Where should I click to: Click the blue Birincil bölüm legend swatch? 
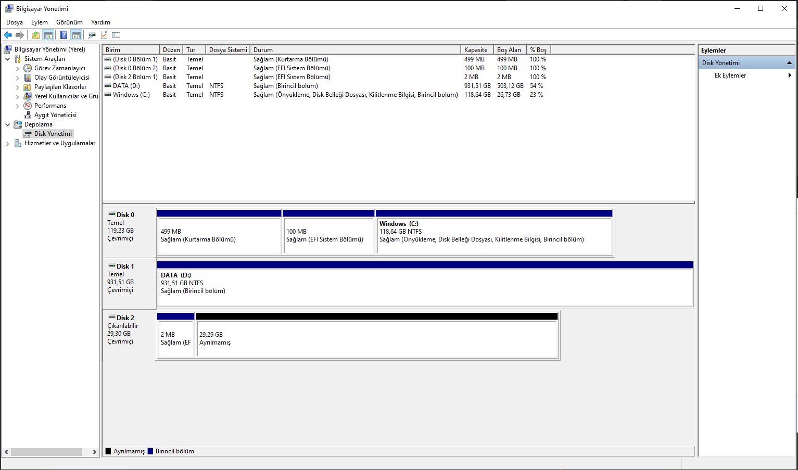click(150, 451)
